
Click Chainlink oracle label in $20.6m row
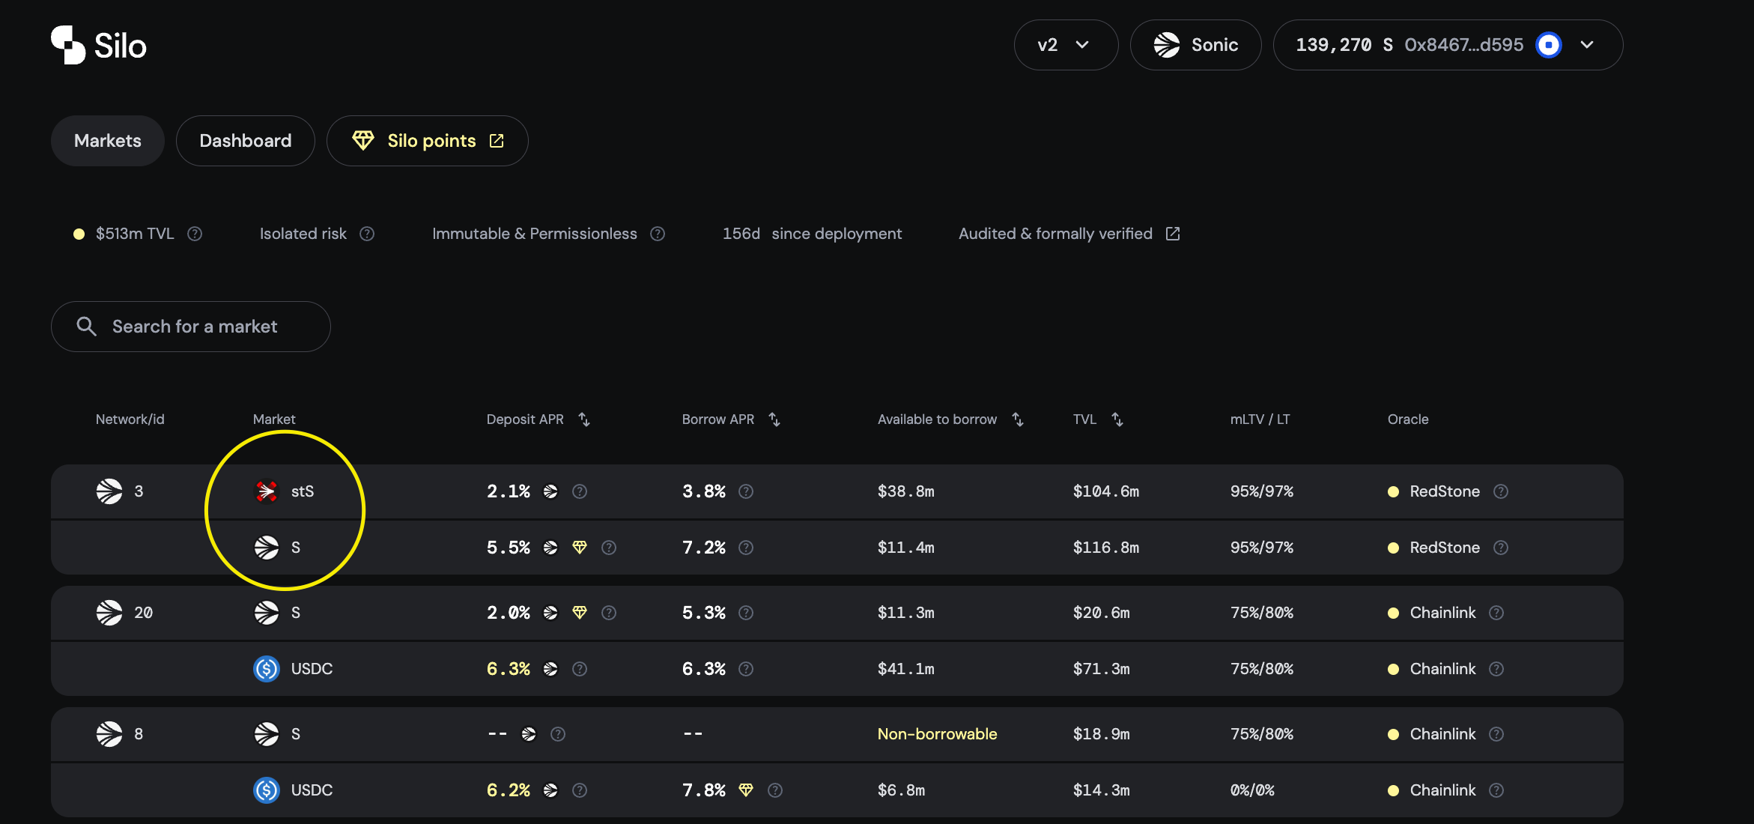click(1442, 613)
